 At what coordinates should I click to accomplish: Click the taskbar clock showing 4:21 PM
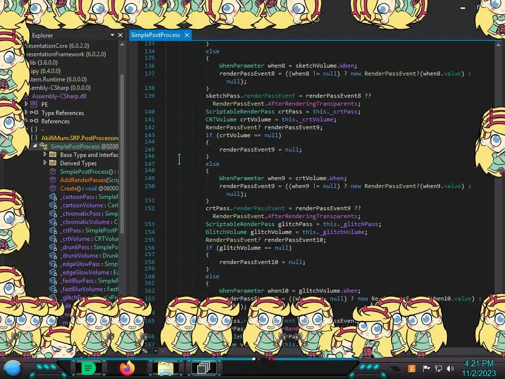pyautogui.click(x=479, y=364)
